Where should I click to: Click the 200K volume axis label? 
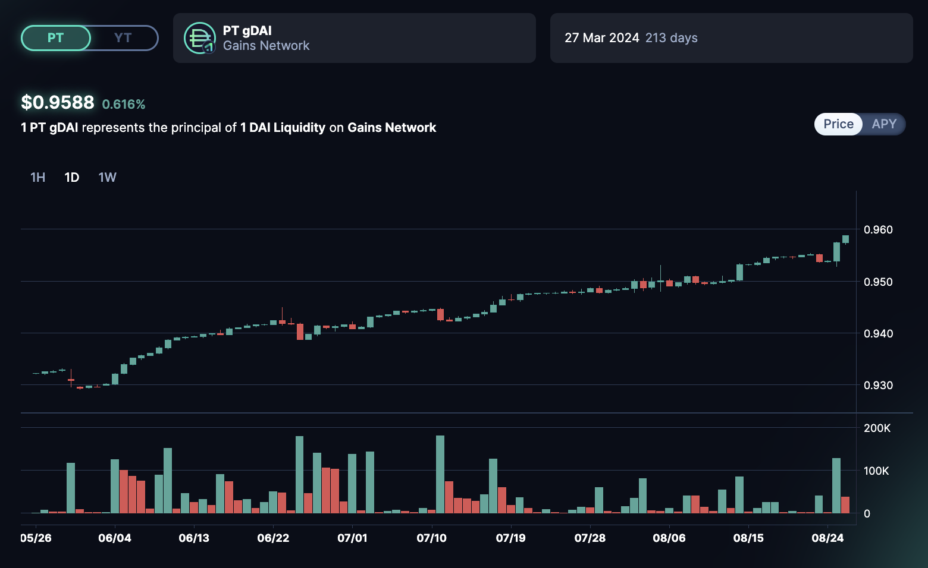click(877, 428)
